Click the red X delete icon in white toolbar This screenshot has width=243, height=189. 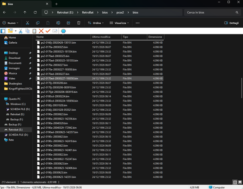click(x=41, y=31)
